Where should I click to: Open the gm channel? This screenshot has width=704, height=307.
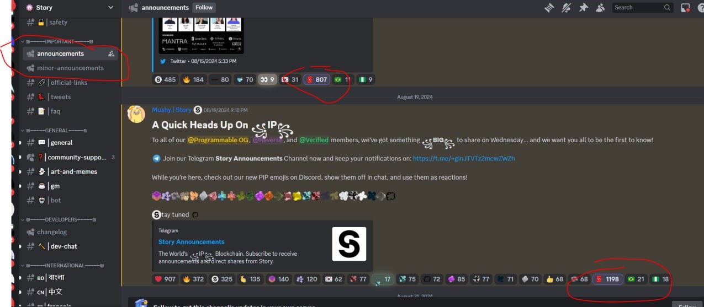pos(70,186)
